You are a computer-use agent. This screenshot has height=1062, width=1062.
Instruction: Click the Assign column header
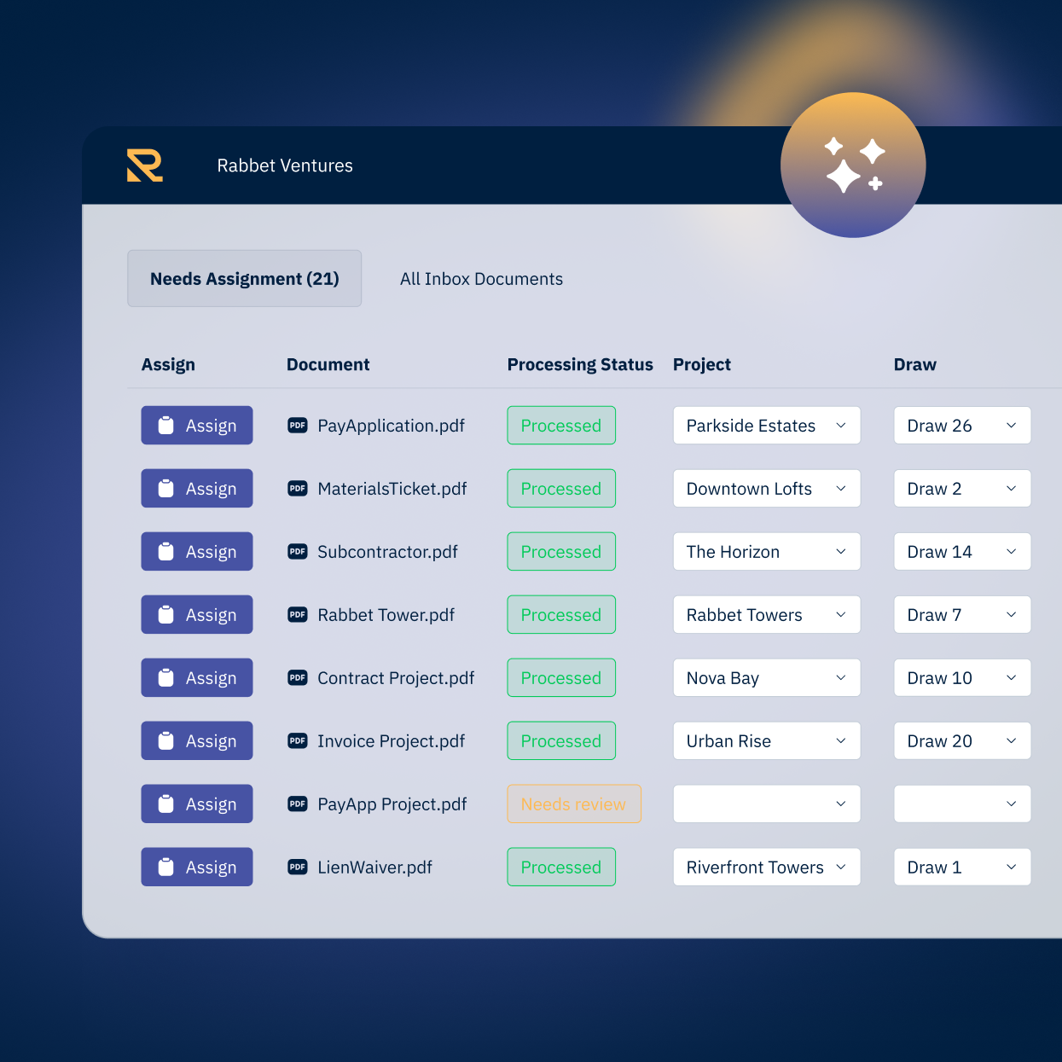point(168,364)
